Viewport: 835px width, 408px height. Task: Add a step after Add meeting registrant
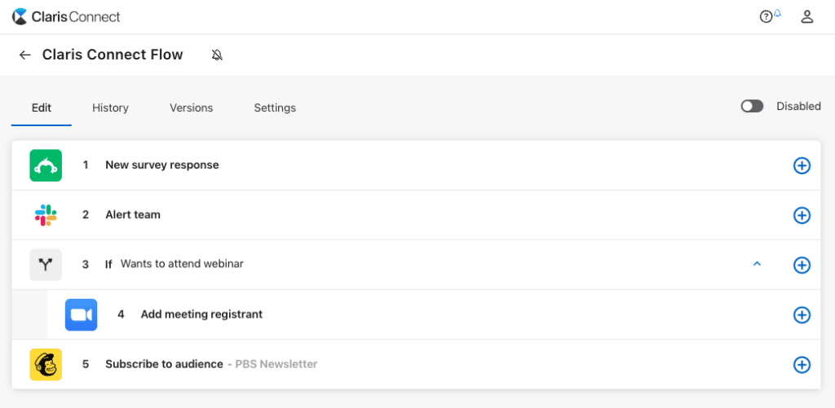pyautogui.click(x=802, y=315)
